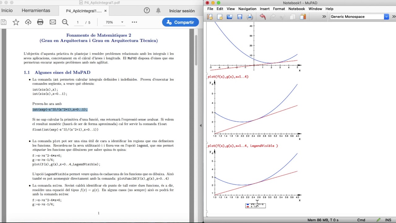
Task: Click the cut scissors icon in MuPAD
Action: click(x=282, y=17)
